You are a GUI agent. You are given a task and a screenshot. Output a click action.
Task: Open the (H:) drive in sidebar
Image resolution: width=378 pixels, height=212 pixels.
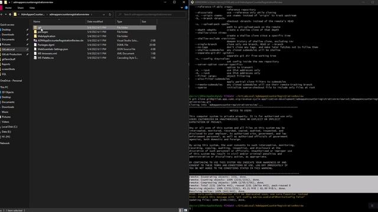tap(6, 137)
